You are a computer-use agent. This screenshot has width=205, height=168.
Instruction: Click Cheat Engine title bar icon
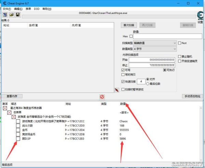(x=4, y=3)
